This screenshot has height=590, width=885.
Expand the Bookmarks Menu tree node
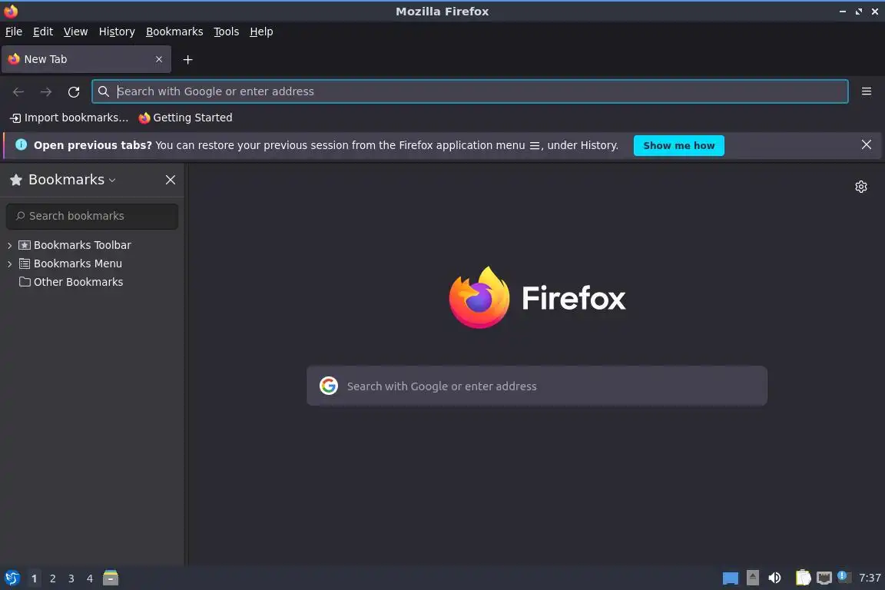coord(9,264)
